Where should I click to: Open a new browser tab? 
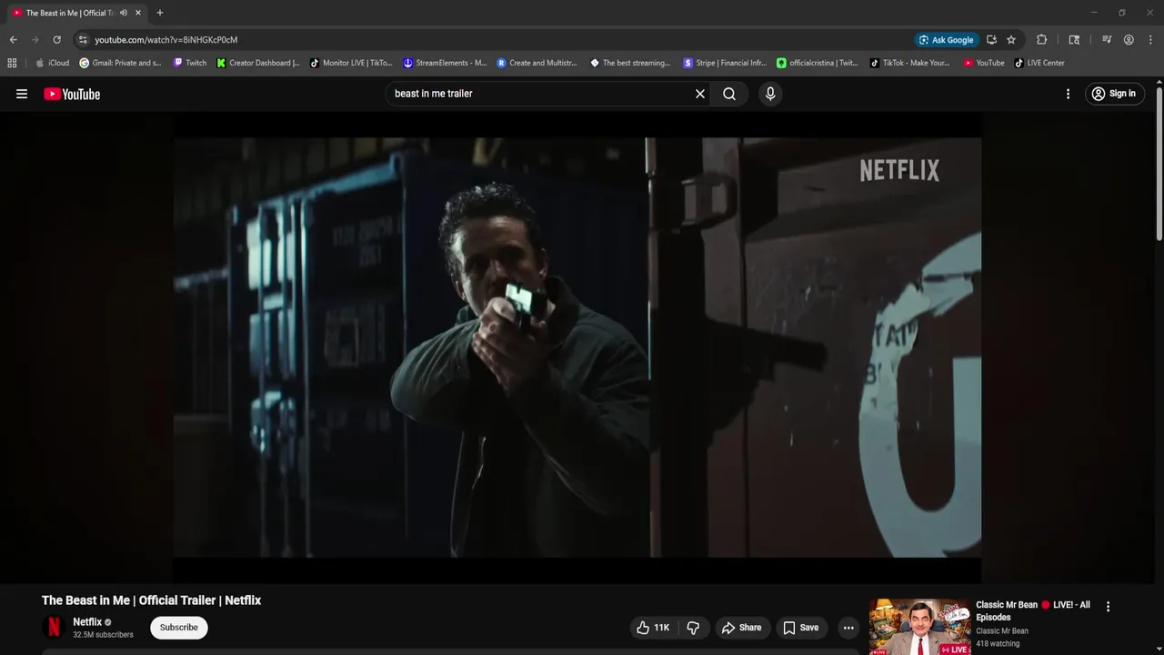(x=160, y=13)
